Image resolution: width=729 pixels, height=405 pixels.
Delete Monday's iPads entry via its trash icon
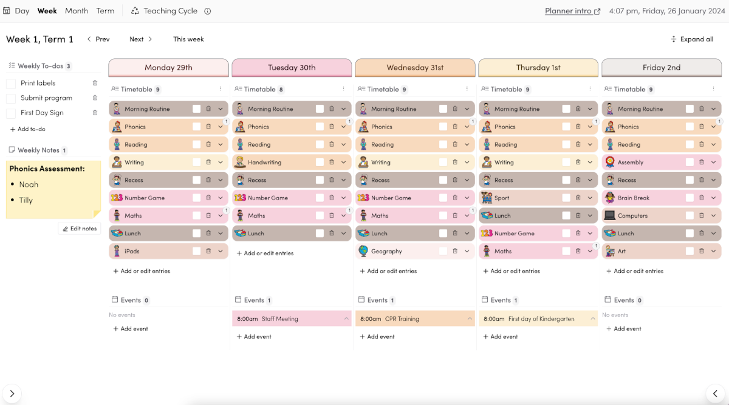pos(209,250)
